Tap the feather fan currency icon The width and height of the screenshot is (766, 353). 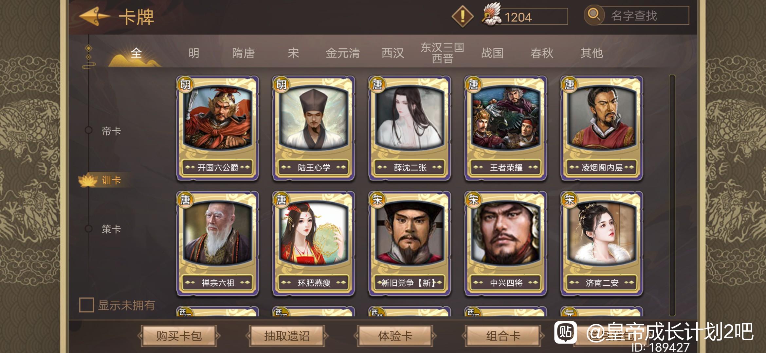click(491, 15)
